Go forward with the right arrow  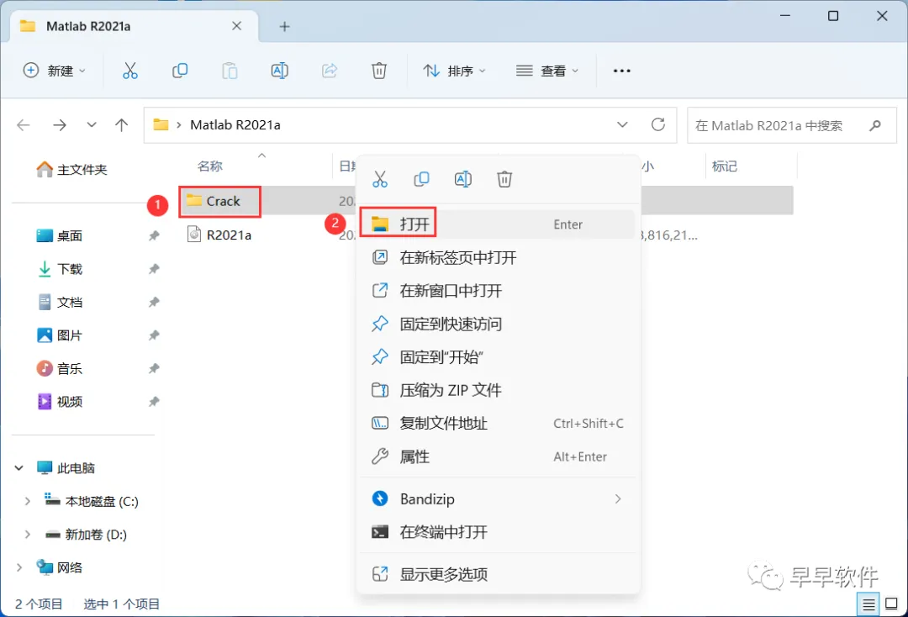tap(59, 125)
